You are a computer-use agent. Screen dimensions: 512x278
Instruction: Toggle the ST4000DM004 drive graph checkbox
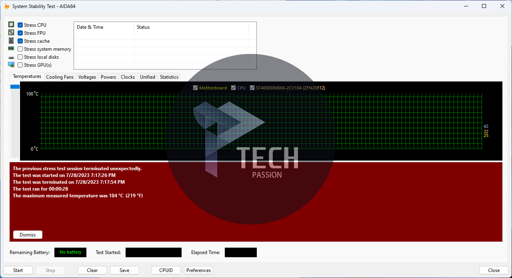point(252,88)
